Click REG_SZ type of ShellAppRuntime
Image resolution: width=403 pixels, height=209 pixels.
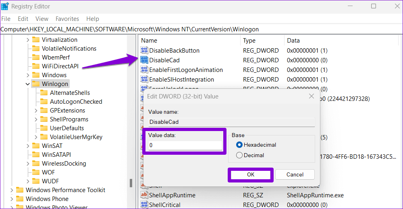[253, 195]
